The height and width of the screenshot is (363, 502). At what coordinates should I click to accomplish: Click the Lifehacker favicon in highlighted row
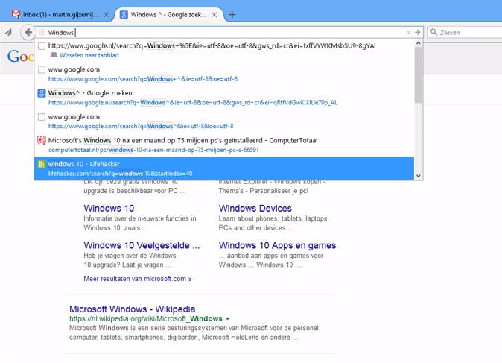click(42, 165)
